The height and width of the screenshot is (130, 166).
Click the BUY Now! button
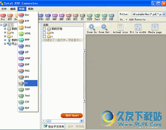click(72, 116)
